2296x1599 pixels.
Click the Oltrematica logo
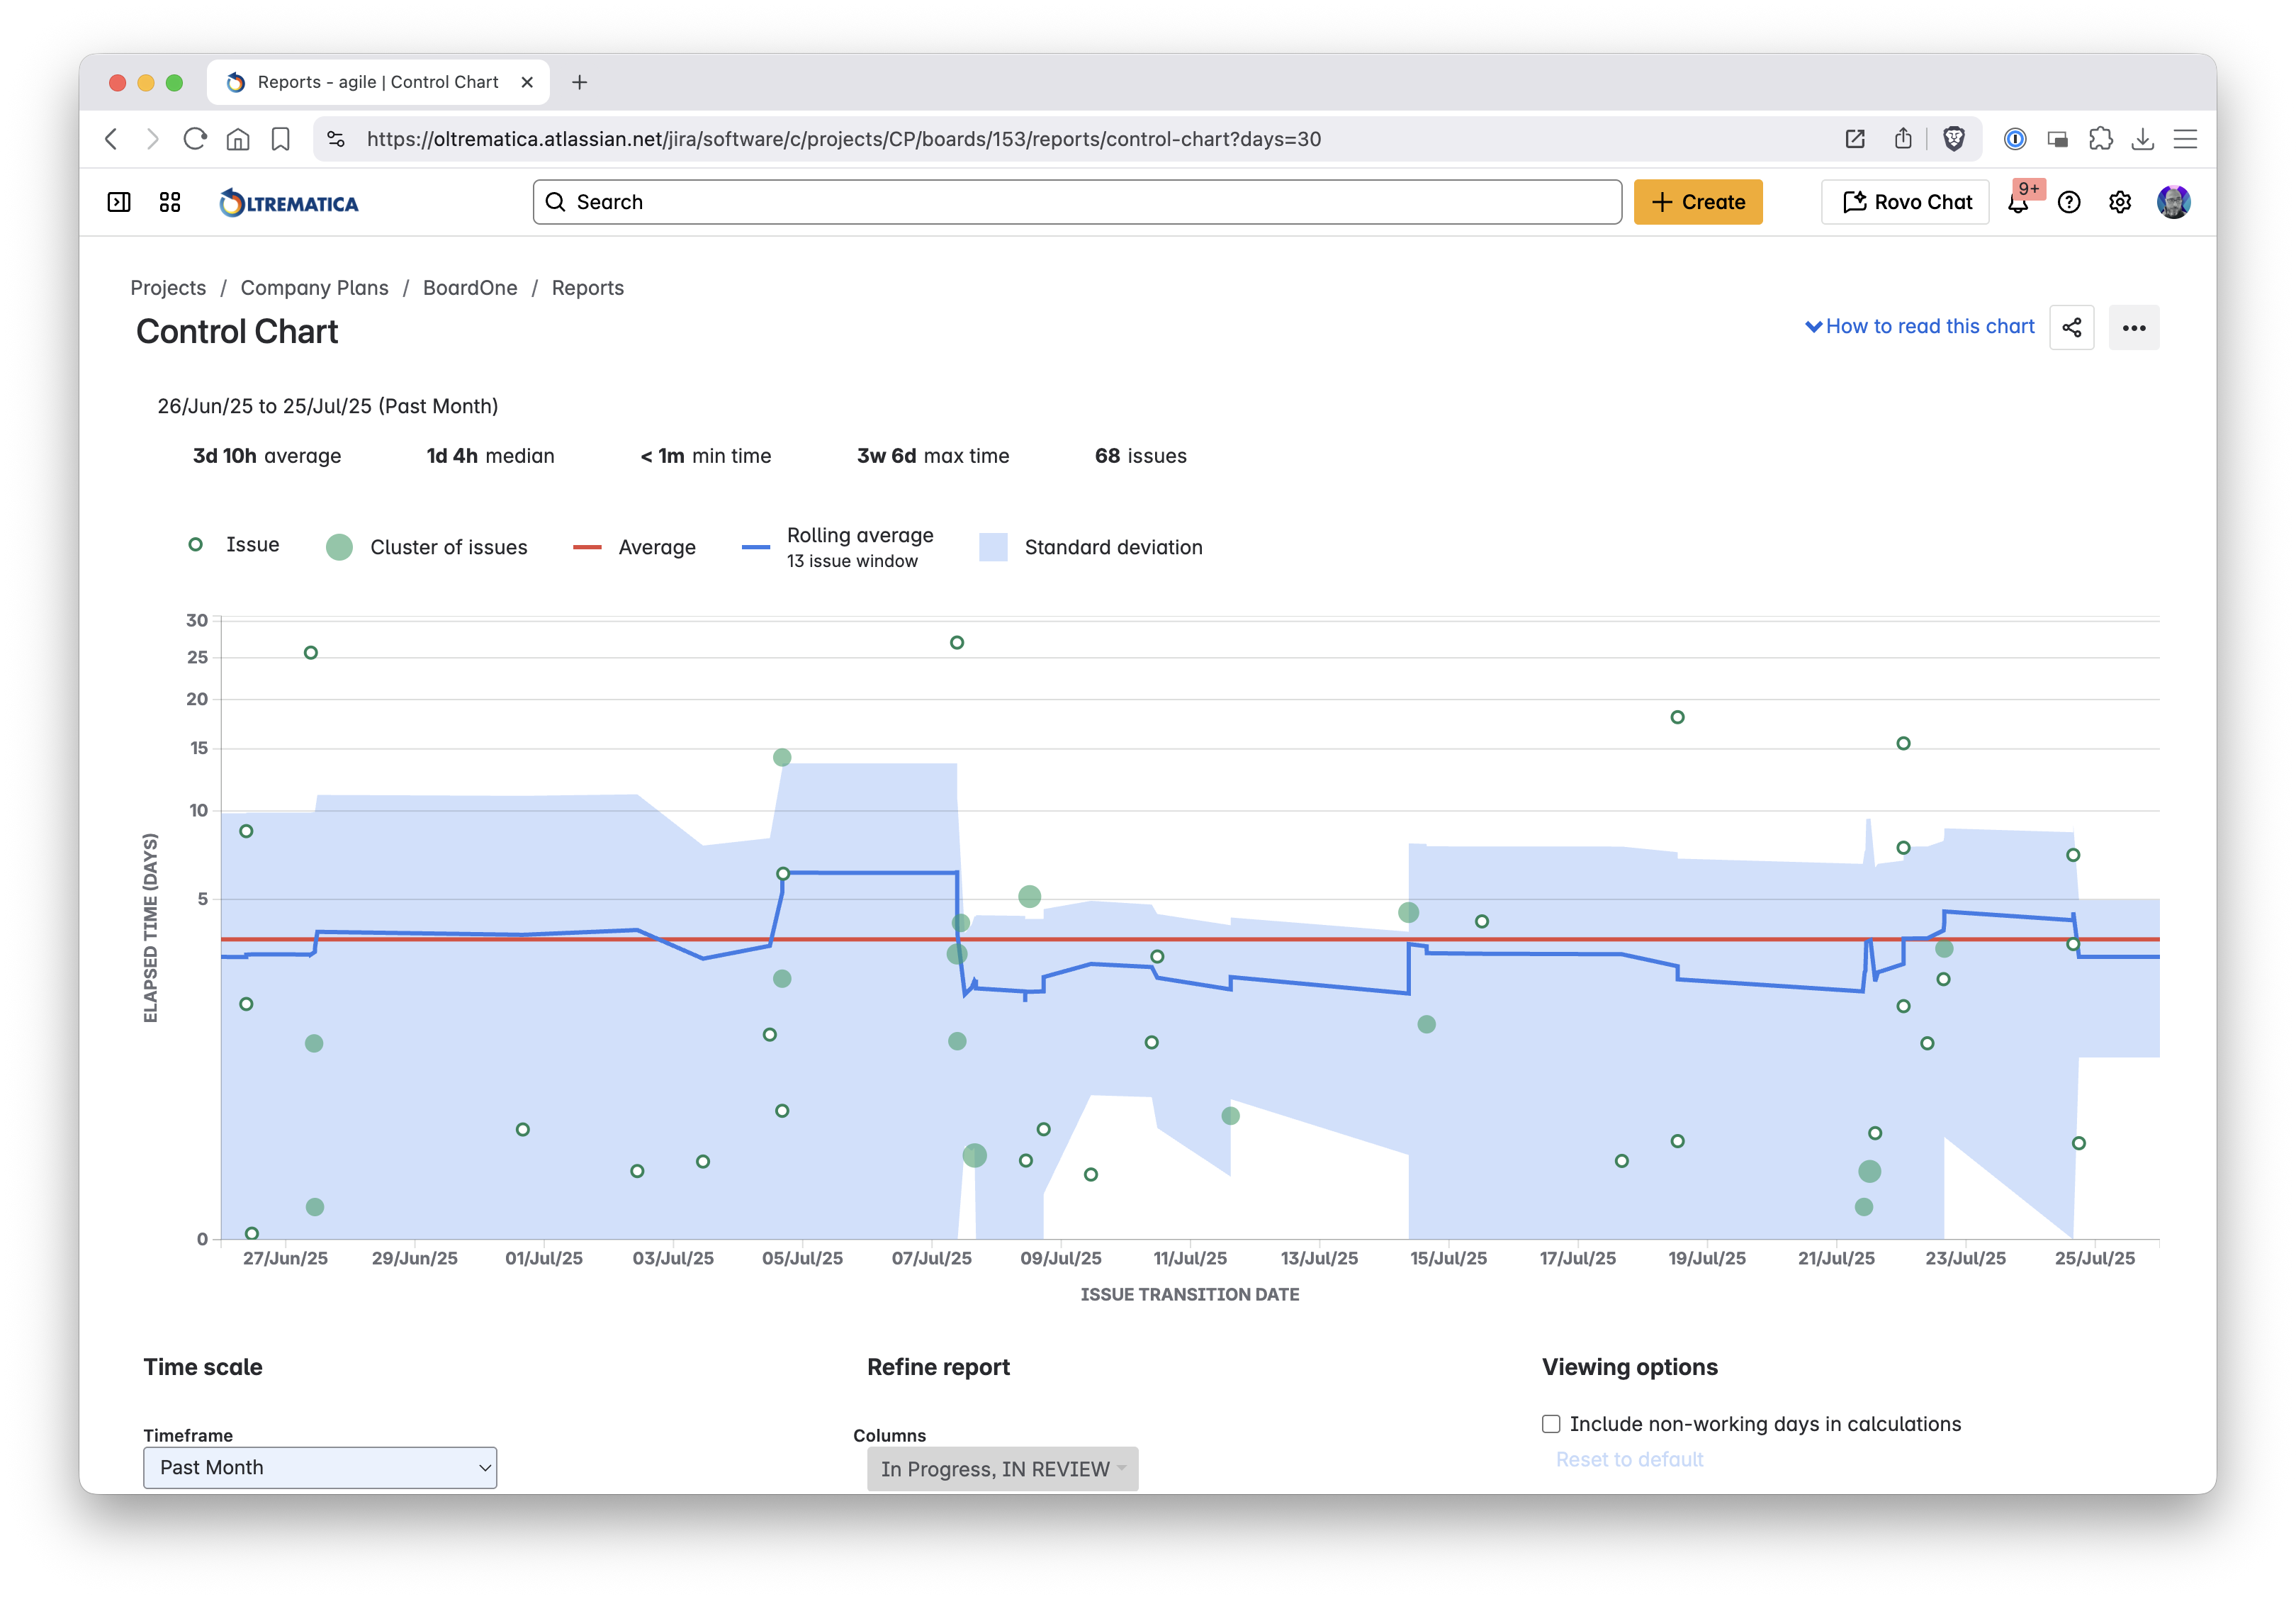pos(288,201)
